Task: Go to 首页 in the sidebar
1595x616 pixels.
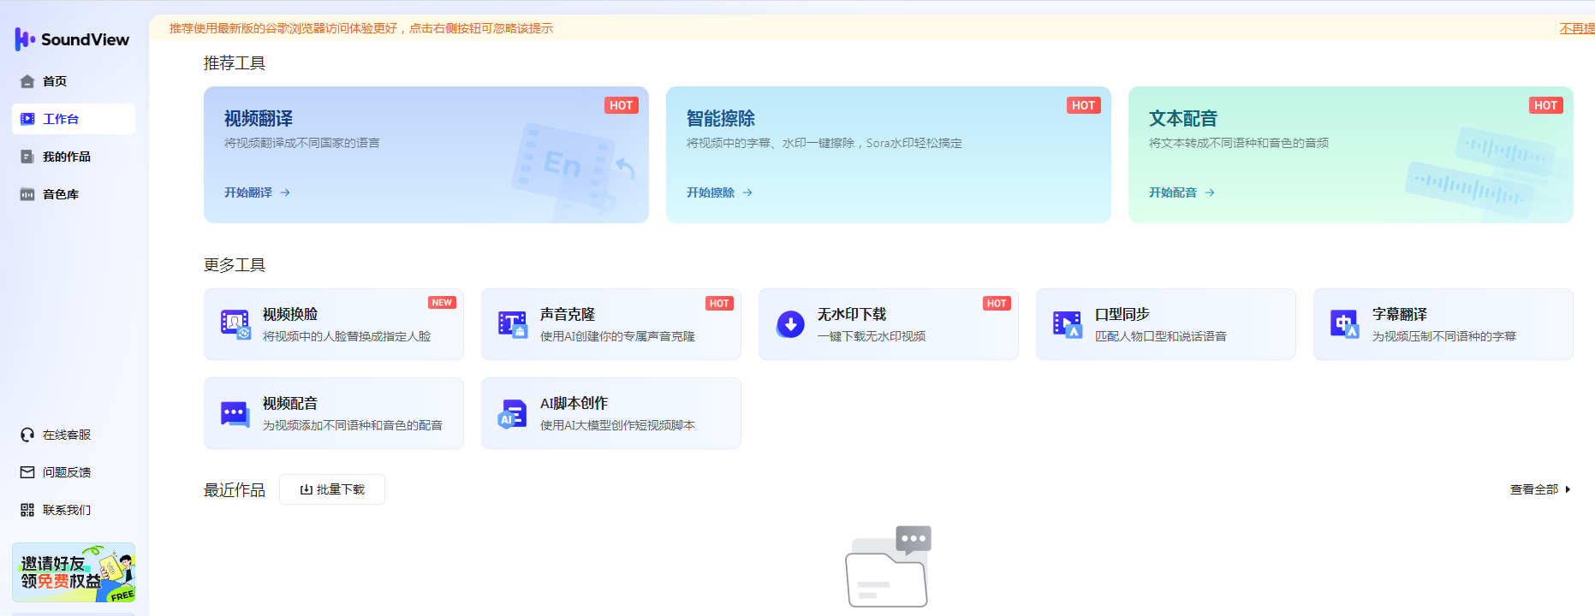Action: [74, 81]
